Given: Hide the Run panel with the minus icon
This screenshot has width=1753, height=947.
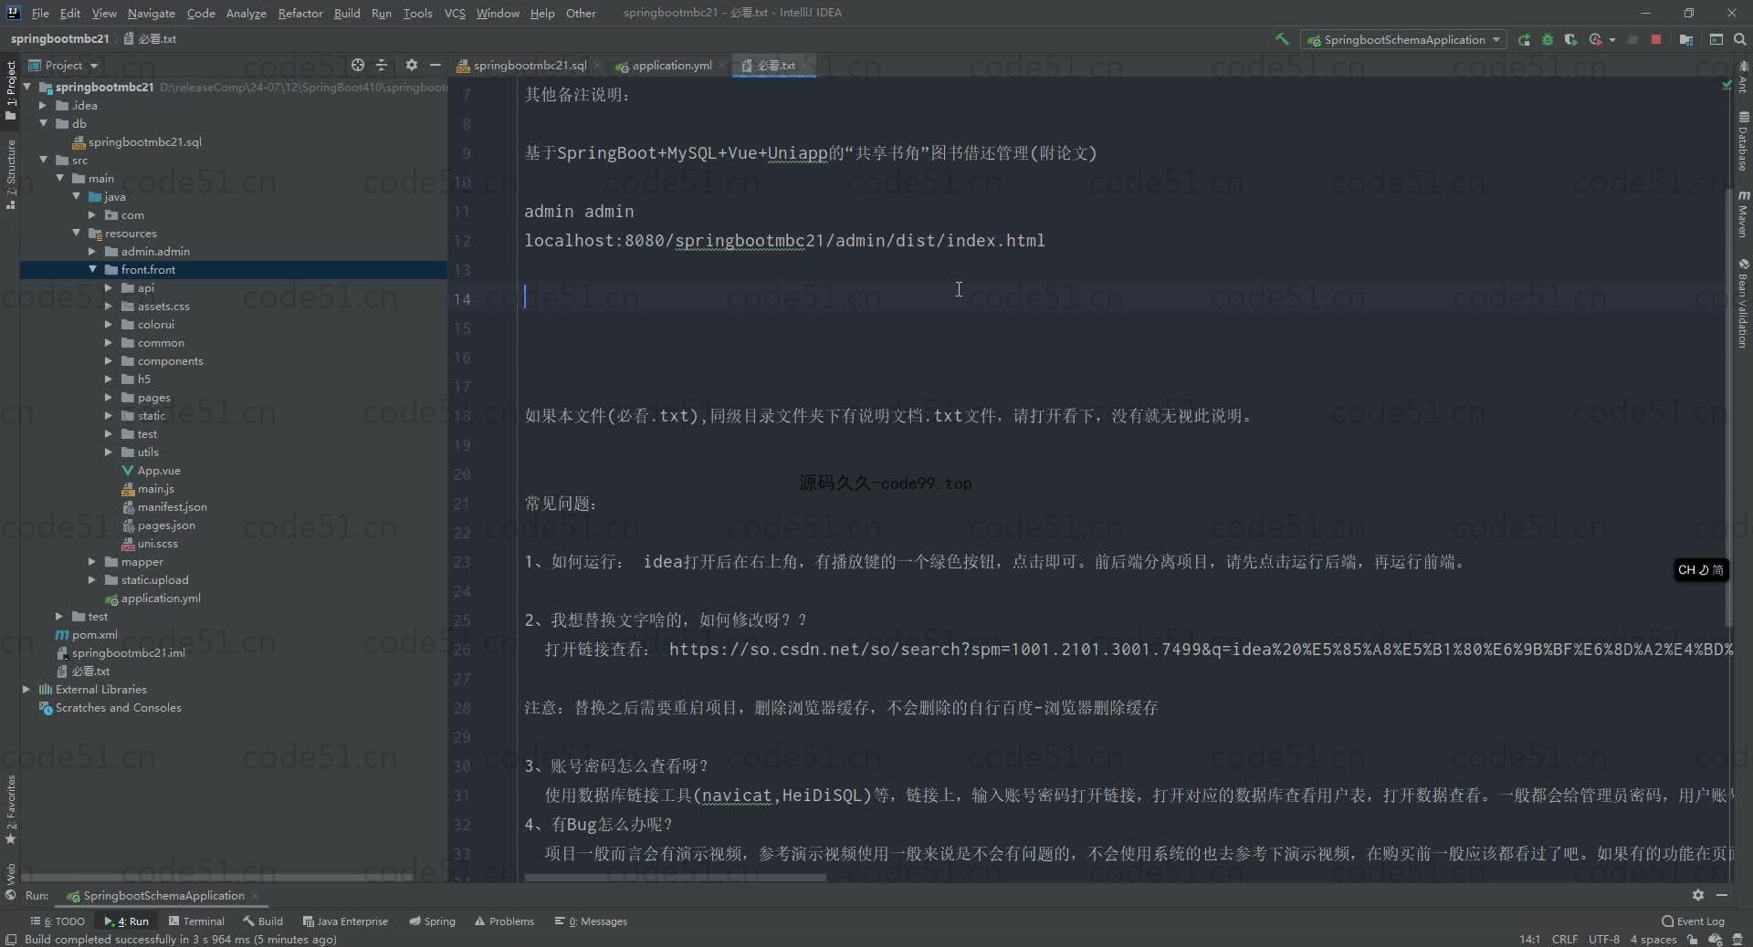Looking at the screenshot, I should (1722, 895).
